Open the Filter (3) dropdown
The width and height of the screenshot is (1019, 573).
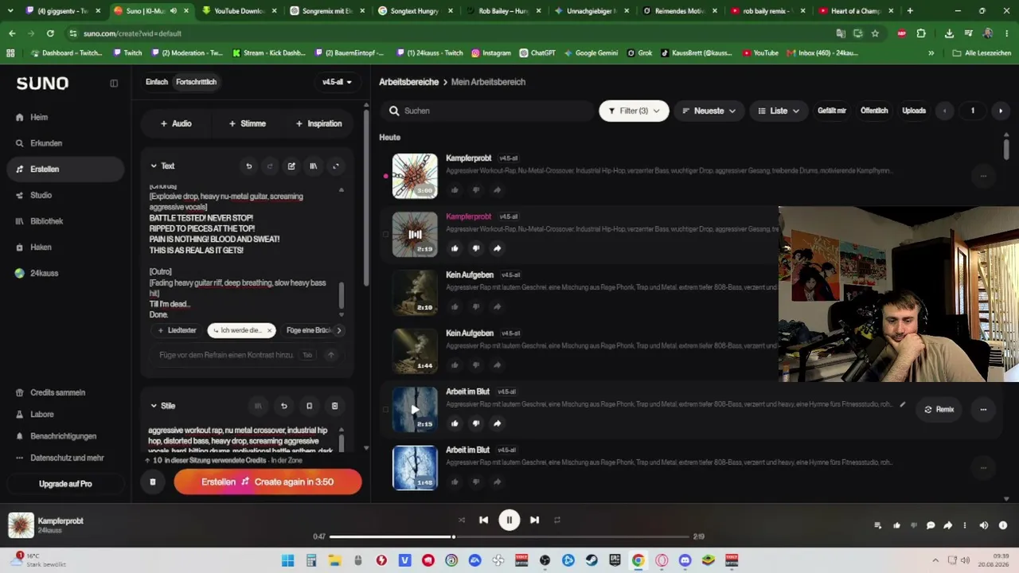[634, 111]
